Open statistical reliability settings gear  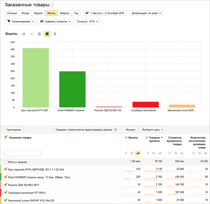(x=115, y=130)
